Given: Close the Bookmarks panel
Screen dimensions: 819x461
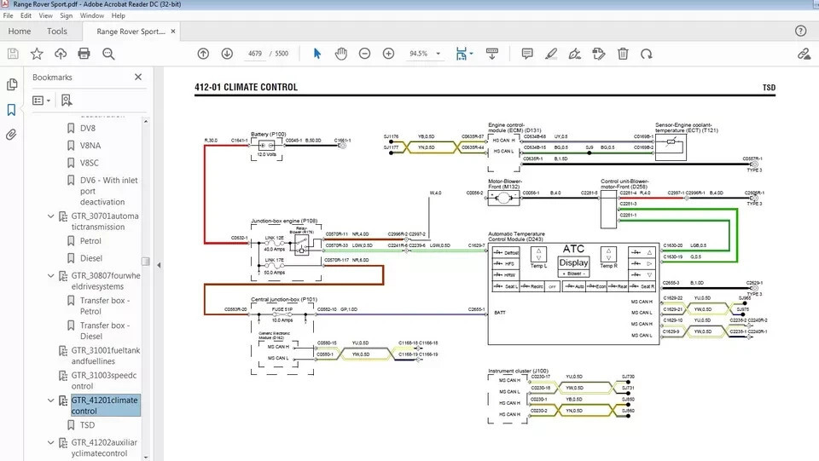Looking at the screenshot, I should coord(138,77).
